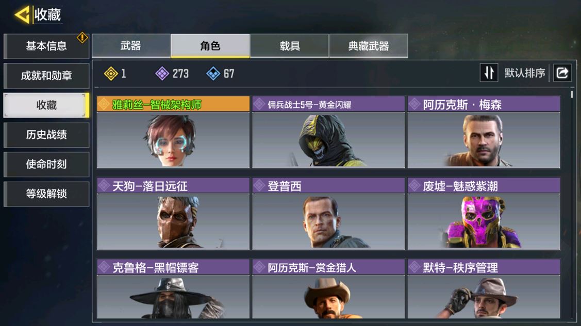Click the blue rare diamond count icon
The height and width of the screenshot is (326, 581).
point(213,74)
